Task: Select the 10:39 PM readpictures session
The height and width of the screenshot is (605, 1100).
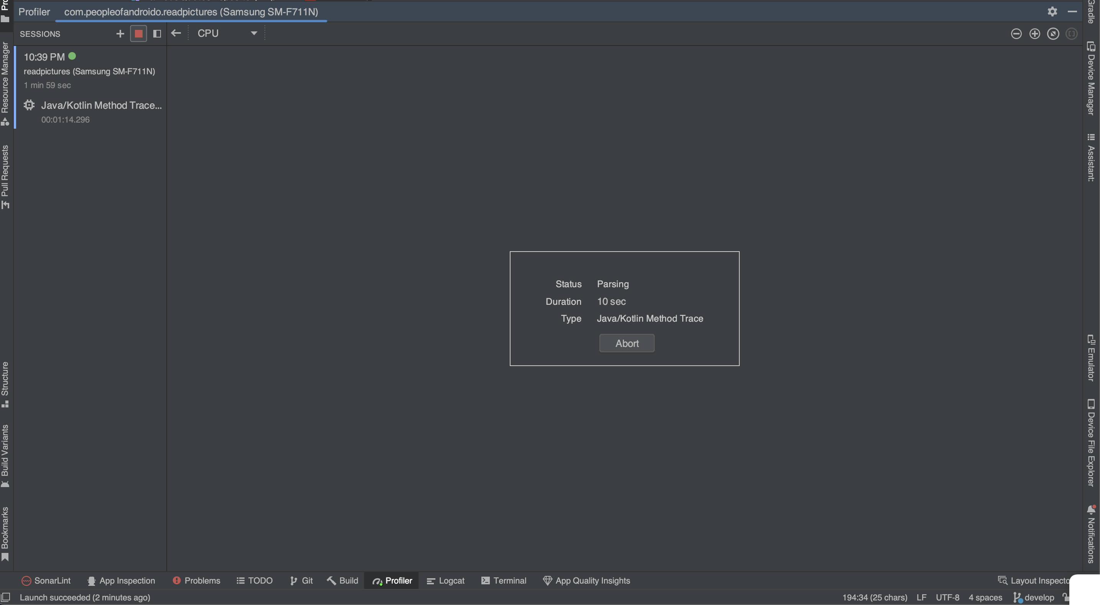Action: pos(90,70)
